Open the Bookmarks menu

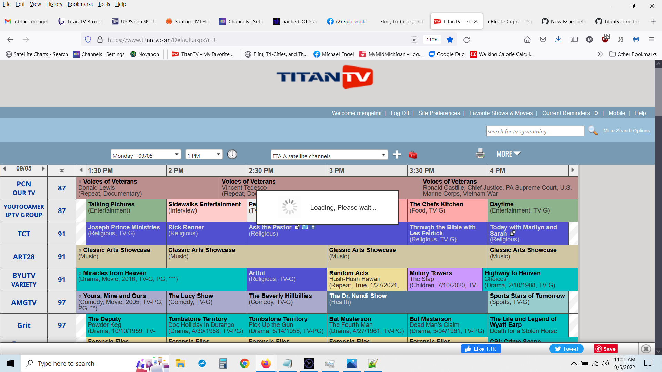[80, 4]
